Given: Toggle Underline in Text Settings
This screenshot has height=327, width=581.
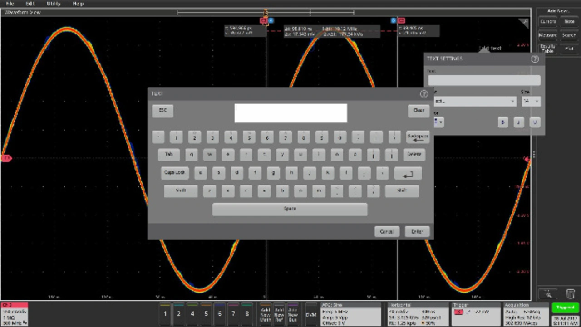Looking at the screenshot, I should click(x=535, y=122).
